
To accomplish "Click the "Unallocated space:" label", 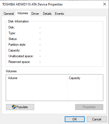I will [x=21, y=56].
